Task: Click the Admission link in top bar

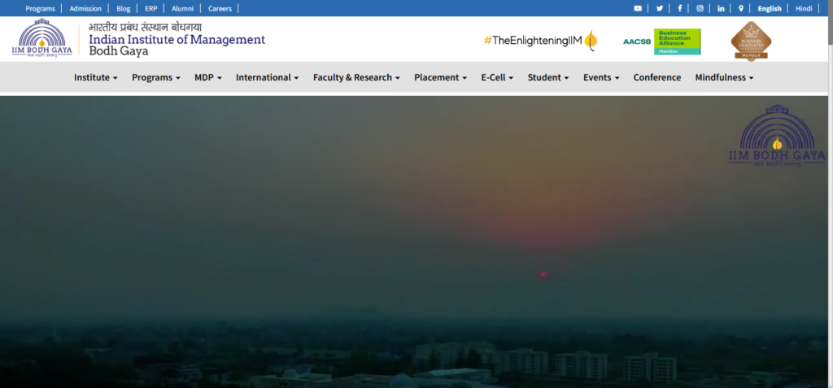Action: coord(85,8)
